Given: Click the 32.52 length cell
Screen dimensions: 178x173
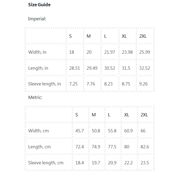Looking at the screenshot, I should coord(145,68).
